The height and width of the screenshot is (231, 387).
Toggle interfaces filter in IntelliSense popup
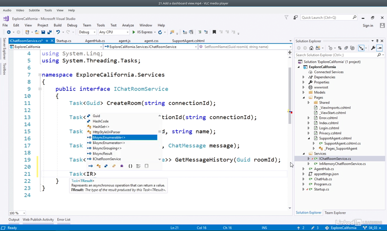tap(91, 166)
